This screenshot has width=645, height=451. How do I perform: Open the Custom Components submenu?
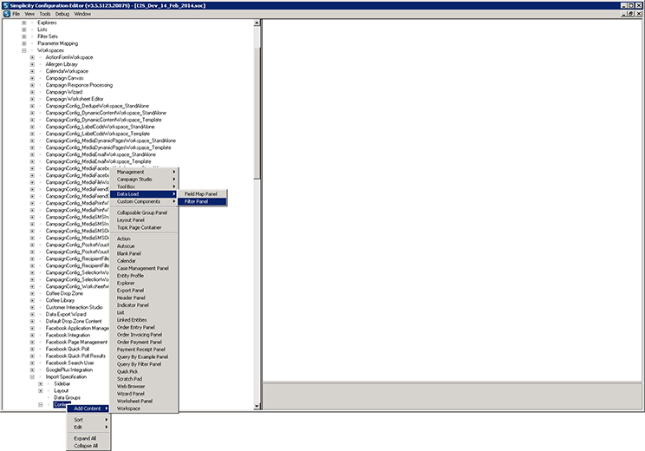coord(144,201)
